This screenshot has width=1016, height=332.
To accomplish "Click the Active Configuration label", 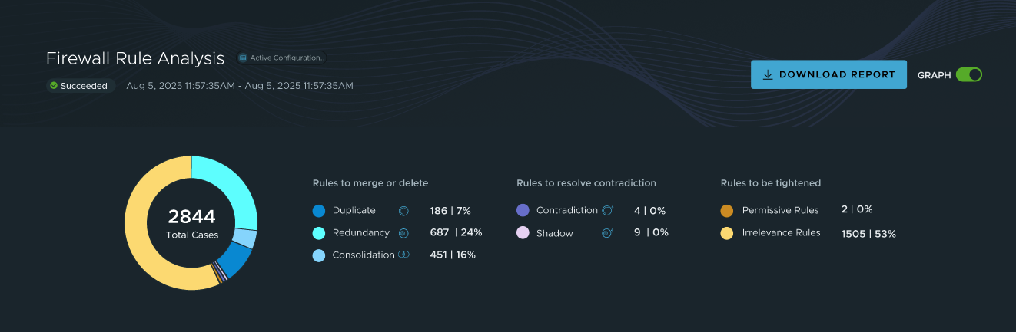I will (x=287, y=58).
